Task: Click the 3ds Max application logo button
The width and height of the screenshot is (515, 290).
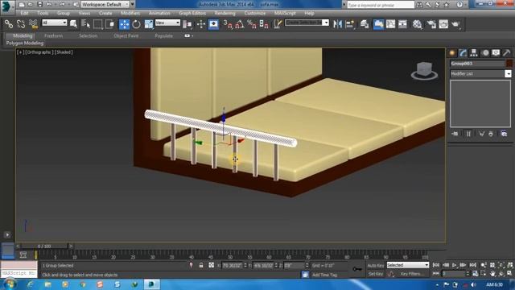Action: 6,6
